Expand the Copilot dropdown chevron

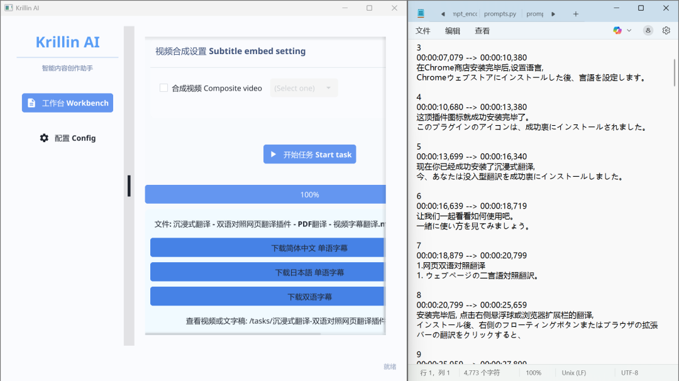coord(629,30)
